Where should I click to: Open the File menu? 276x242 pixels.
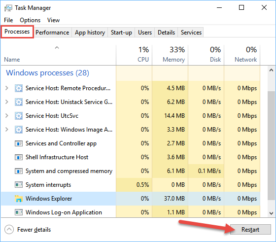[x=8, y=20]
